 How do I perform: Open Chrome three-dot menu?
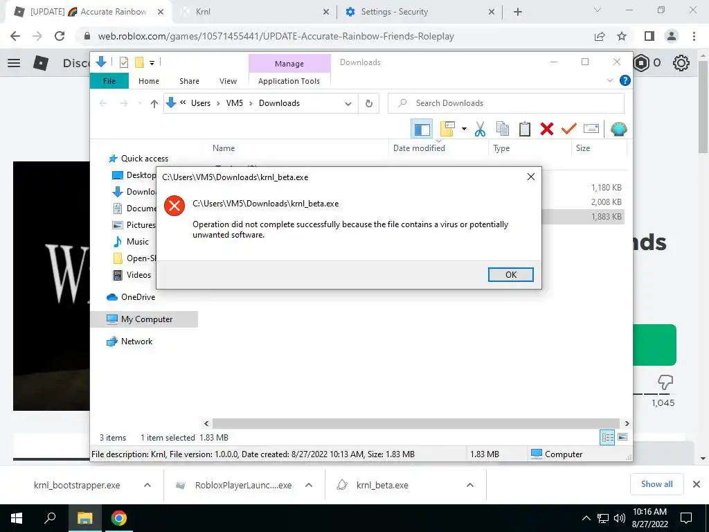pyautogui.click(x=694, y=36)
